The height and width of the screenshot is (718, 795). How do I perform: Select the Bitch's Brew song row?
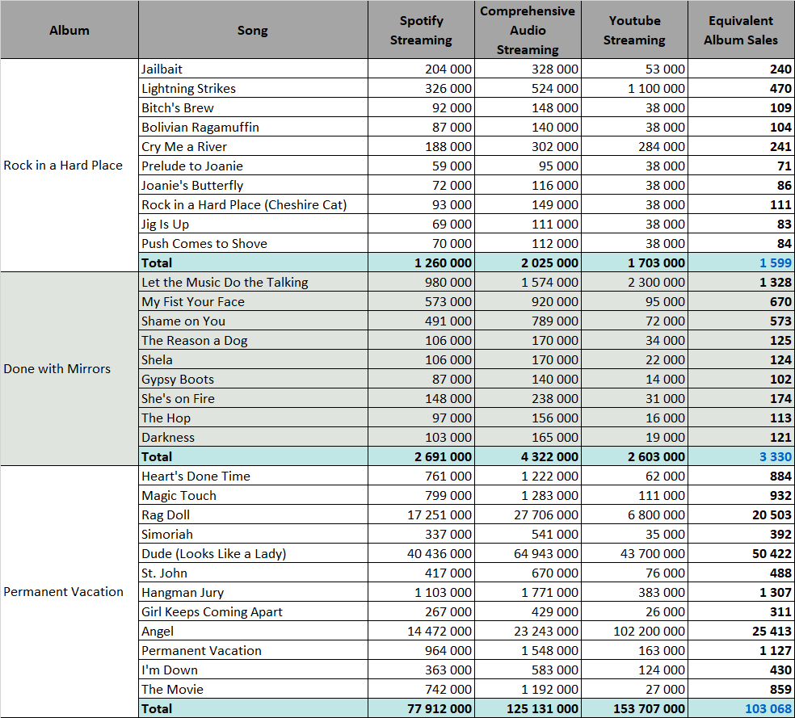pos(253,107)
